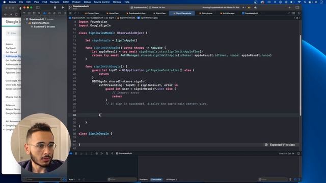Image resolution: width=326 pixels, height=183 pixels.
Task: Click the breakpoints toggle in debug bar
Action: (x=71, y=154)
